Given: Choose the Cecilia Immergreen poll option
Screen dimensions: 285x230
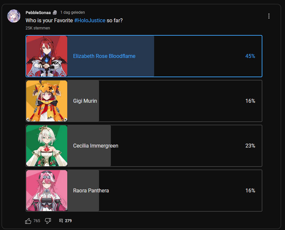Looking at the screenshot, I should click(x=144, y=146).
